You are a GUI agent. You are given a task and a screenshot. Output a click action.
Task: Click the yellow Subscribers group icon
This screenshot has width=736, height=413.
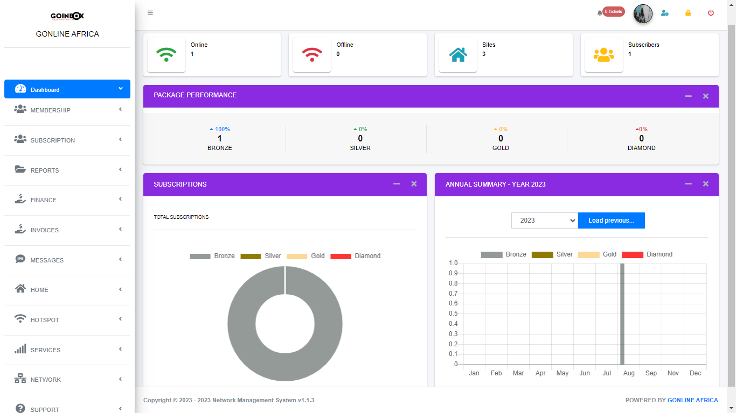tap(603, 54)
